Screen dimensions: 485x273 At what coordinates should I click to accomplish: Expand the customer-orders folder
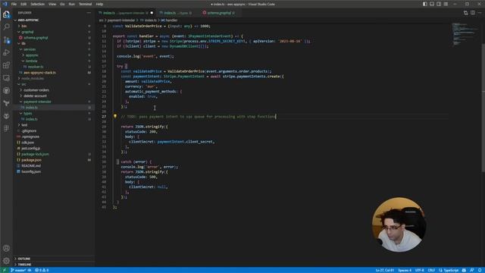tap(36, 90)
